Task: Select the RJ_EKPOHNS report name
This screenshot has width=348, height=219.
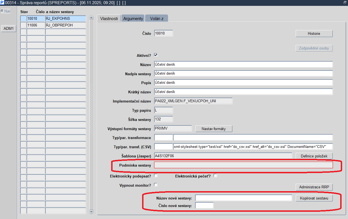Action: (65, 18)
